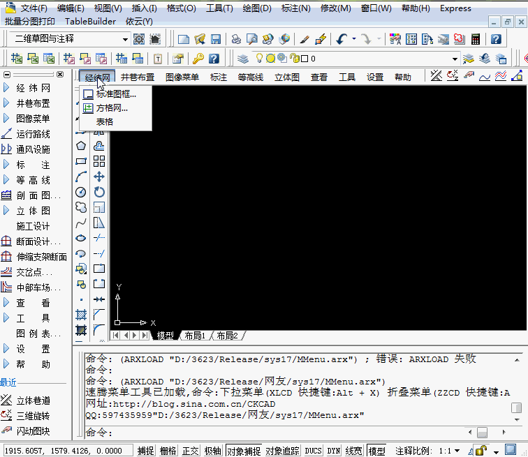528x457 pixels.
Task: Click the Save icon in toolbar
Action: (216, 39)
